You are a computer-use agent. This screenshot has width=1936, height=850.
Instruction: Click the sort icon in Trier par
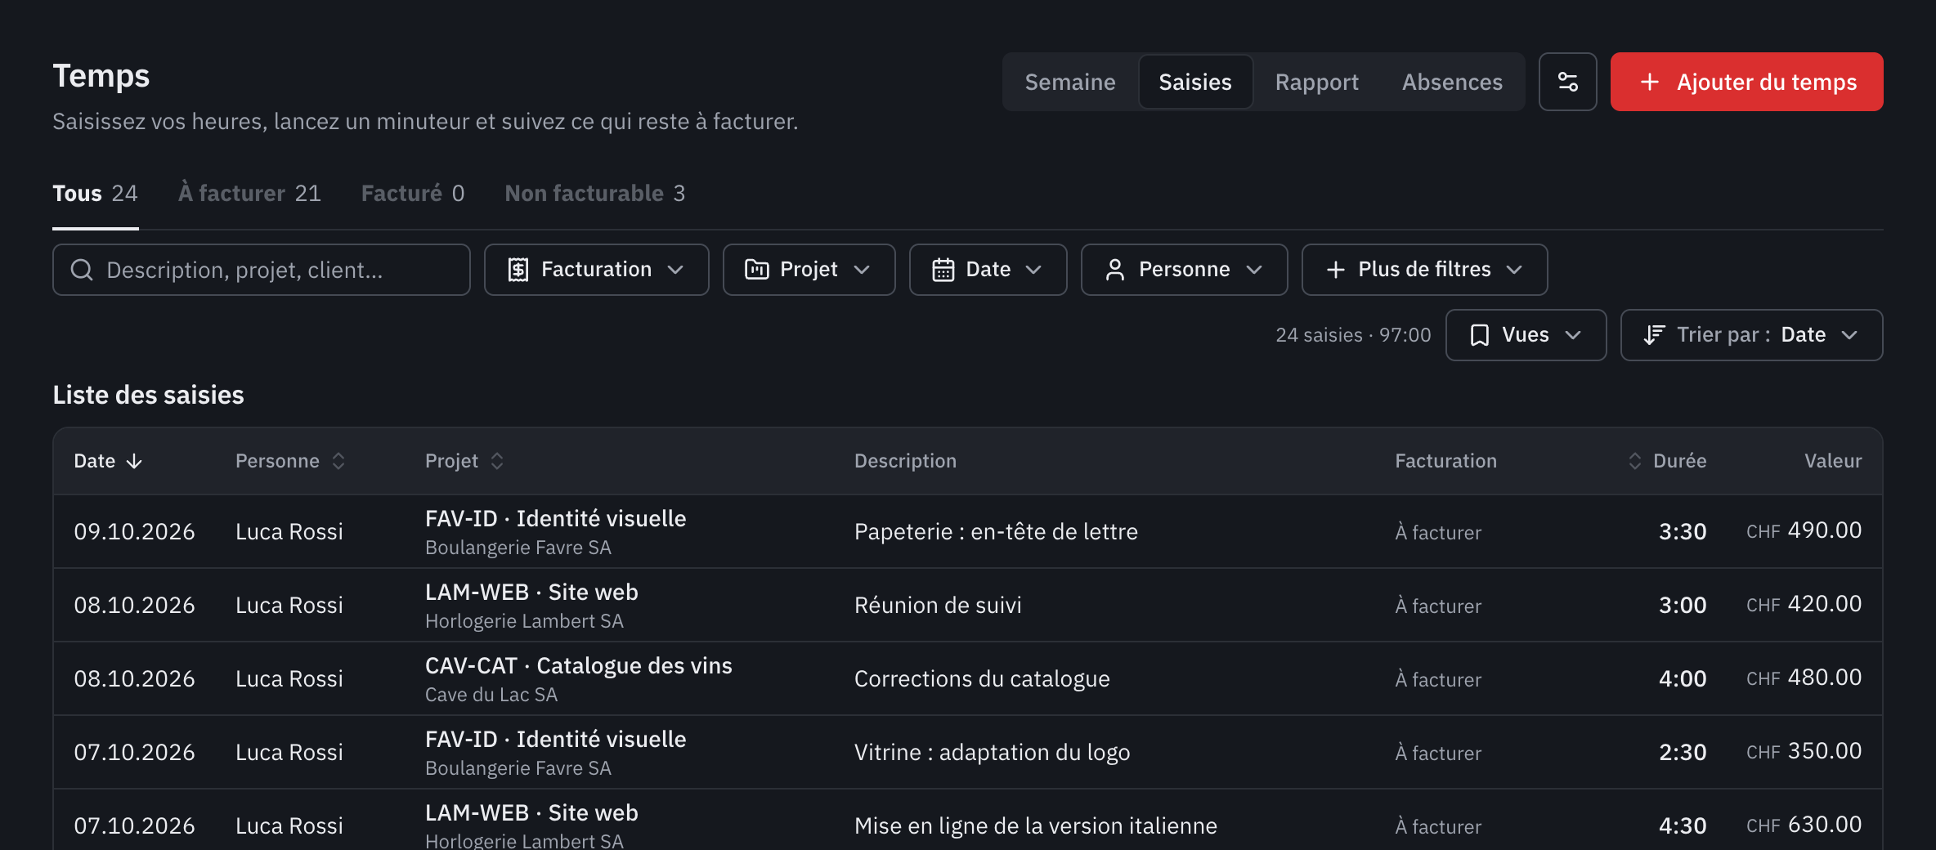click(1654, 335)
